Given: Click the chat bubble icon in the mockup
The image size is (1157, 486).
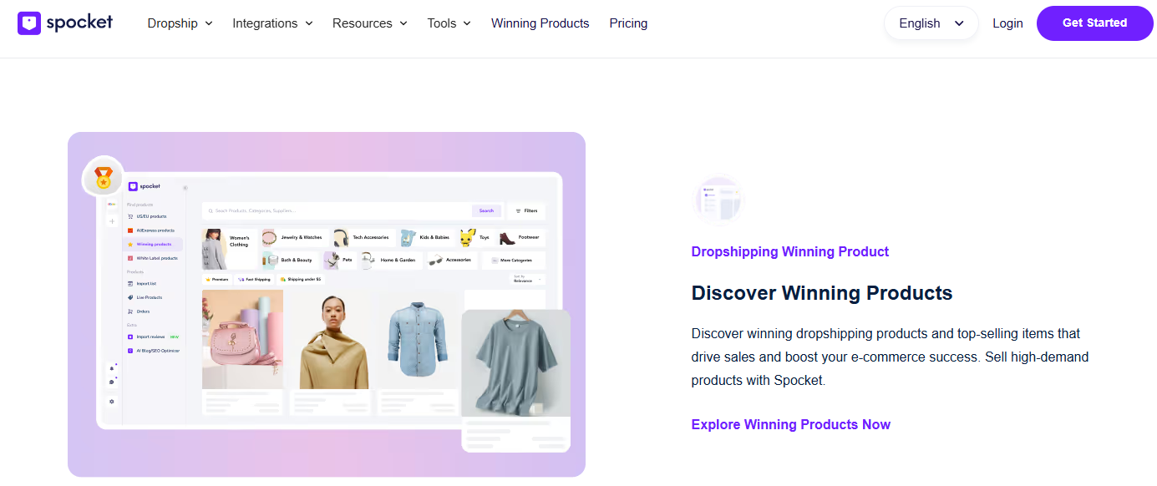Looking at the screenshot, I should pyautogui.click(x=112, y=382).
